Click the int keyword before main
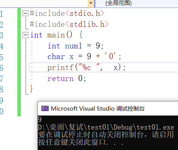178x150 pixels. pos(36,35)
